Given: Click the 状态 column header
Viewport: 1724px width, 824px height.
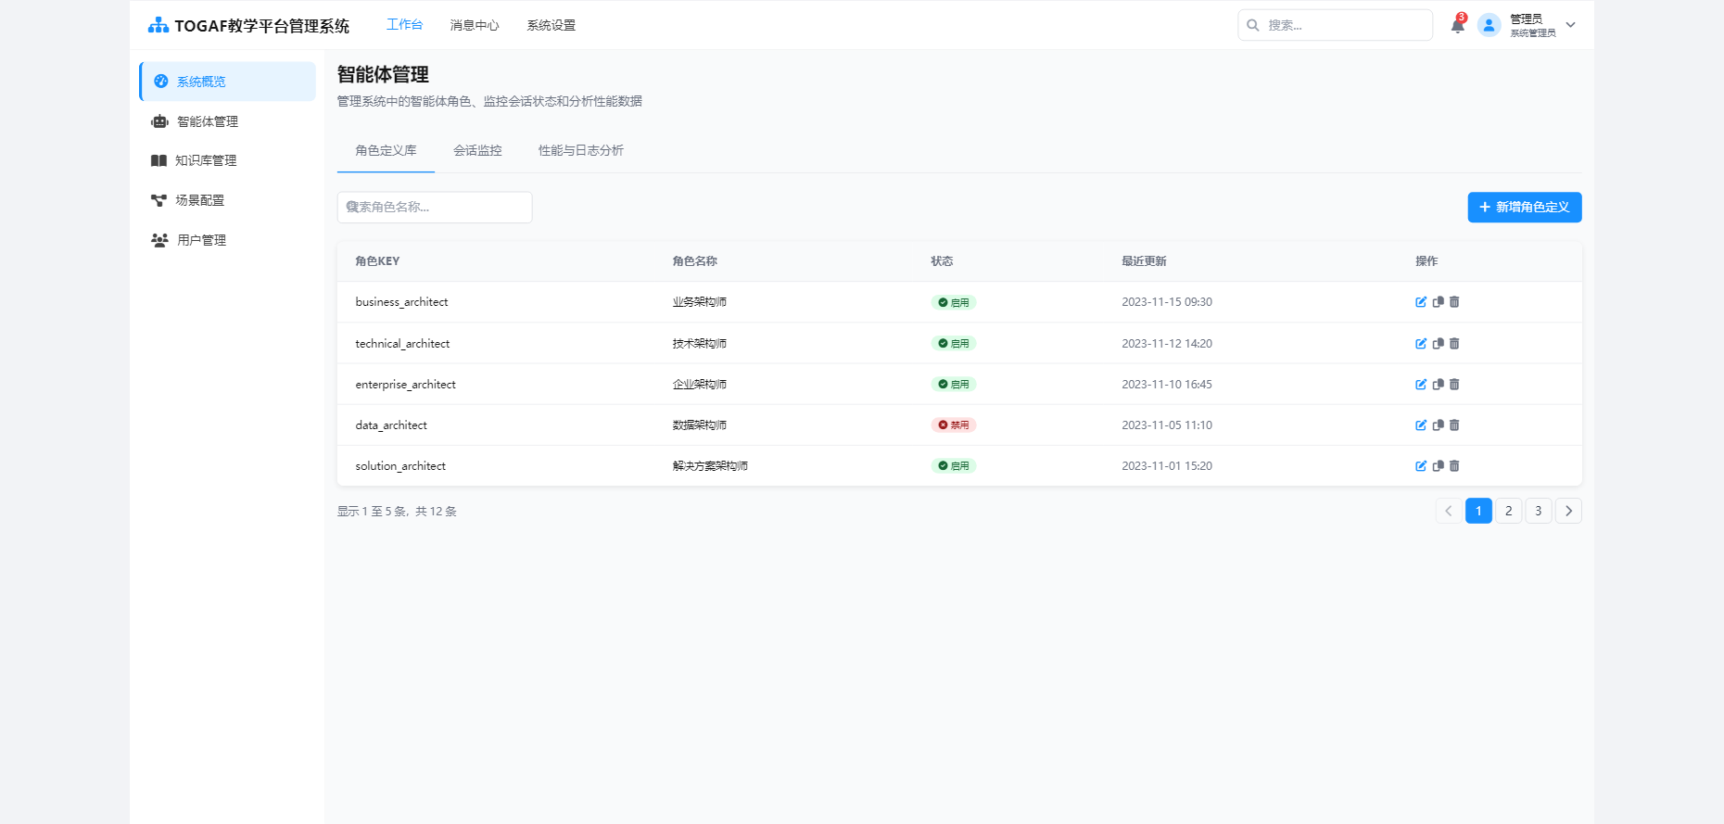Looking at the screenshot, I should tap(942, 261).
